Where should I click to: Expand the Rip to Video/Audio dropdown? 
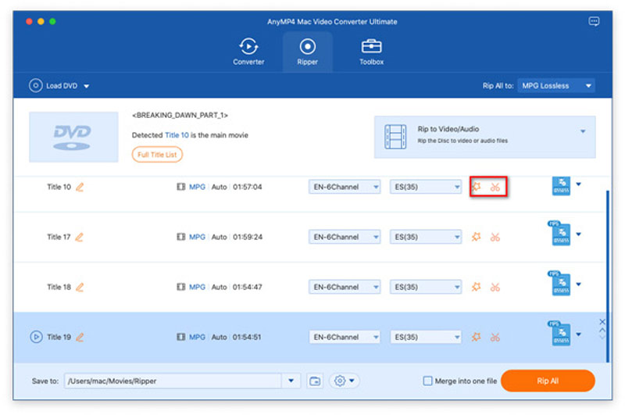[582, 131]
